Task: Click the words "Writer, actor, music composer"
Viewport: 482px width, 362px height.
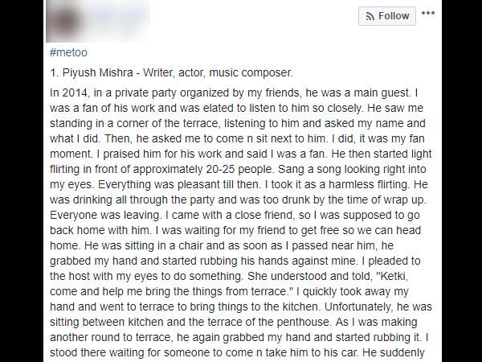Action: 218,72
